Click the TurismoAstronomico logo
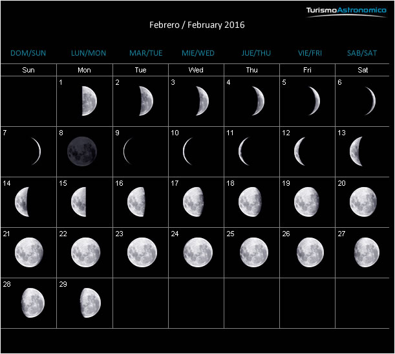 coord(346,12)
